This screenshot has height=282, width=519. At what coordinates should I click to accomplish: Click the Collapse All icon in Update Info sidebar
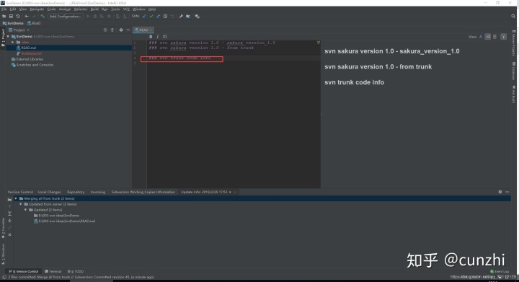[9, 221]
